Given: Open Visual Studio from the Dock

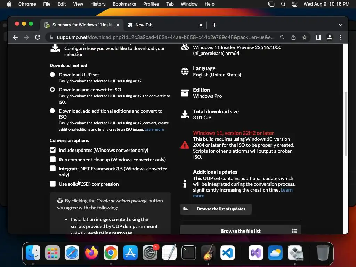Looking at the screenshot, I should [256, 252].
